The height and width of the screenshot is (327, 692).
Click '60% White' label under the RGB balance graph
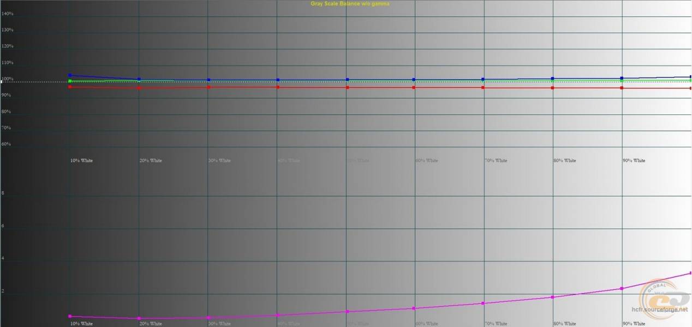[427, 161]
